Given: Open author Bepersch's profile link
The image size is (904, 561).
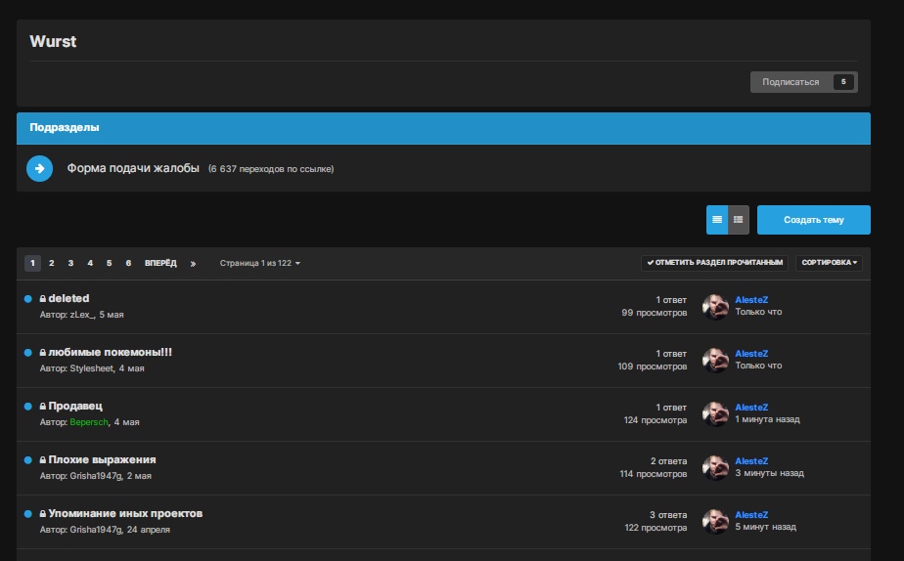Looking at the screenshot, I should click(89, 422).
